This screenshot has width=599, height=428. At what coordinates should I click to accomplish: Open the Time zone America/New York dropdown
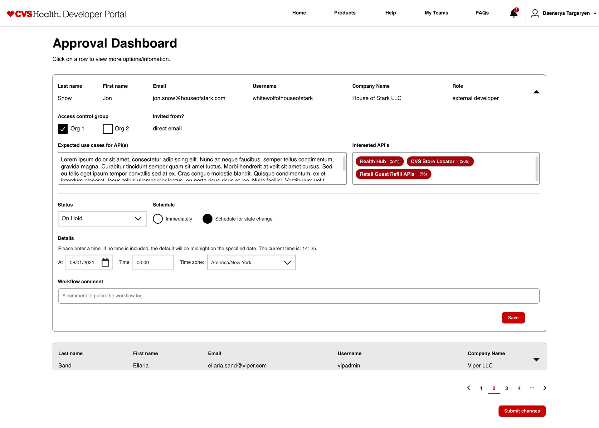click(x=251, y=262)
